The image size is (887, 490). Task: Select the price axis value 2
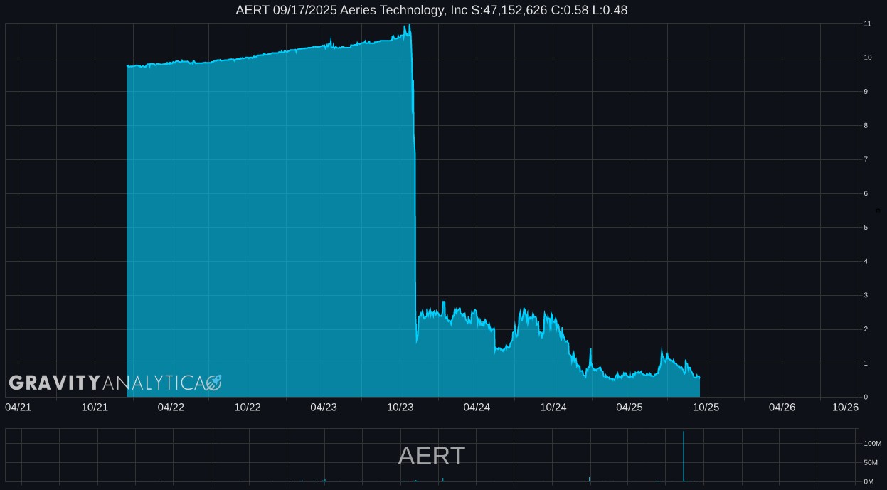(x=866, y=329)
